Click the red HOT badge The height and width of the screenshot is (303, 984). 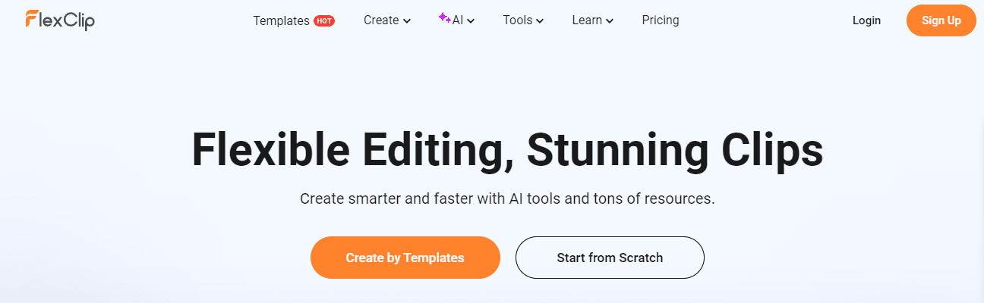(x=324, y=21)
